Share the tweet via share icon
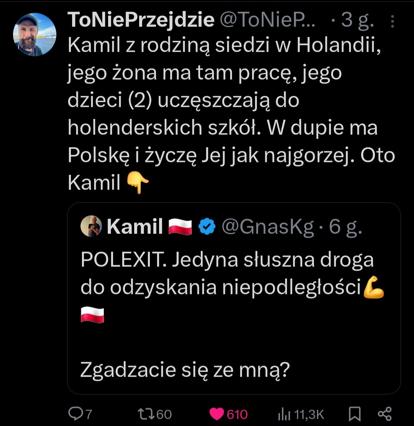414x426 pixels. (x=384, y=414)
